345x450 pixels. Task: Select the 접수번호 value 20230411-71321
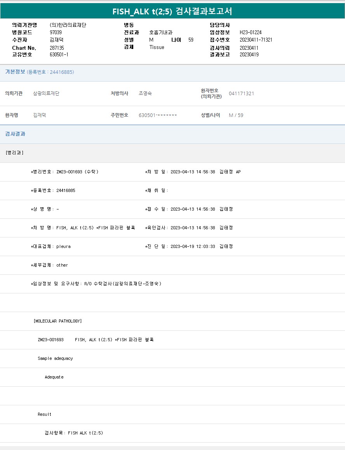pos(256,40)
